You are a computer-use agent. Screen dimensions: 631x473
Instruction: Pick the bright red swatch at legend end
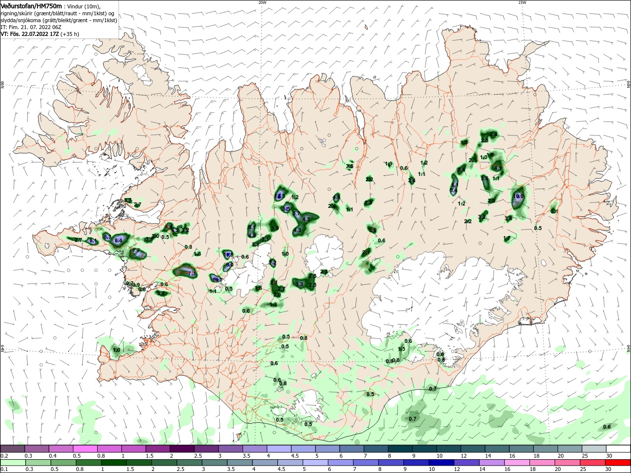tap(618, 462)
